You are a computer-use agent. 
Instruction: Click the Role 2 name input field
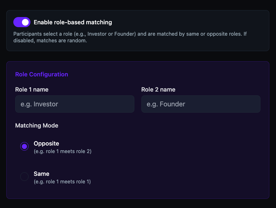[201, 104]
